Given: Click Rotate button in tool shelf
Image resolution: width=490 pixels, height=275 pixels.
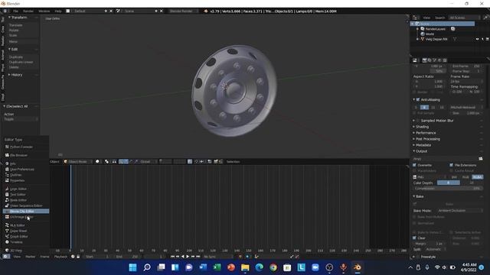Looking at the screenshot, I should 22,31.
